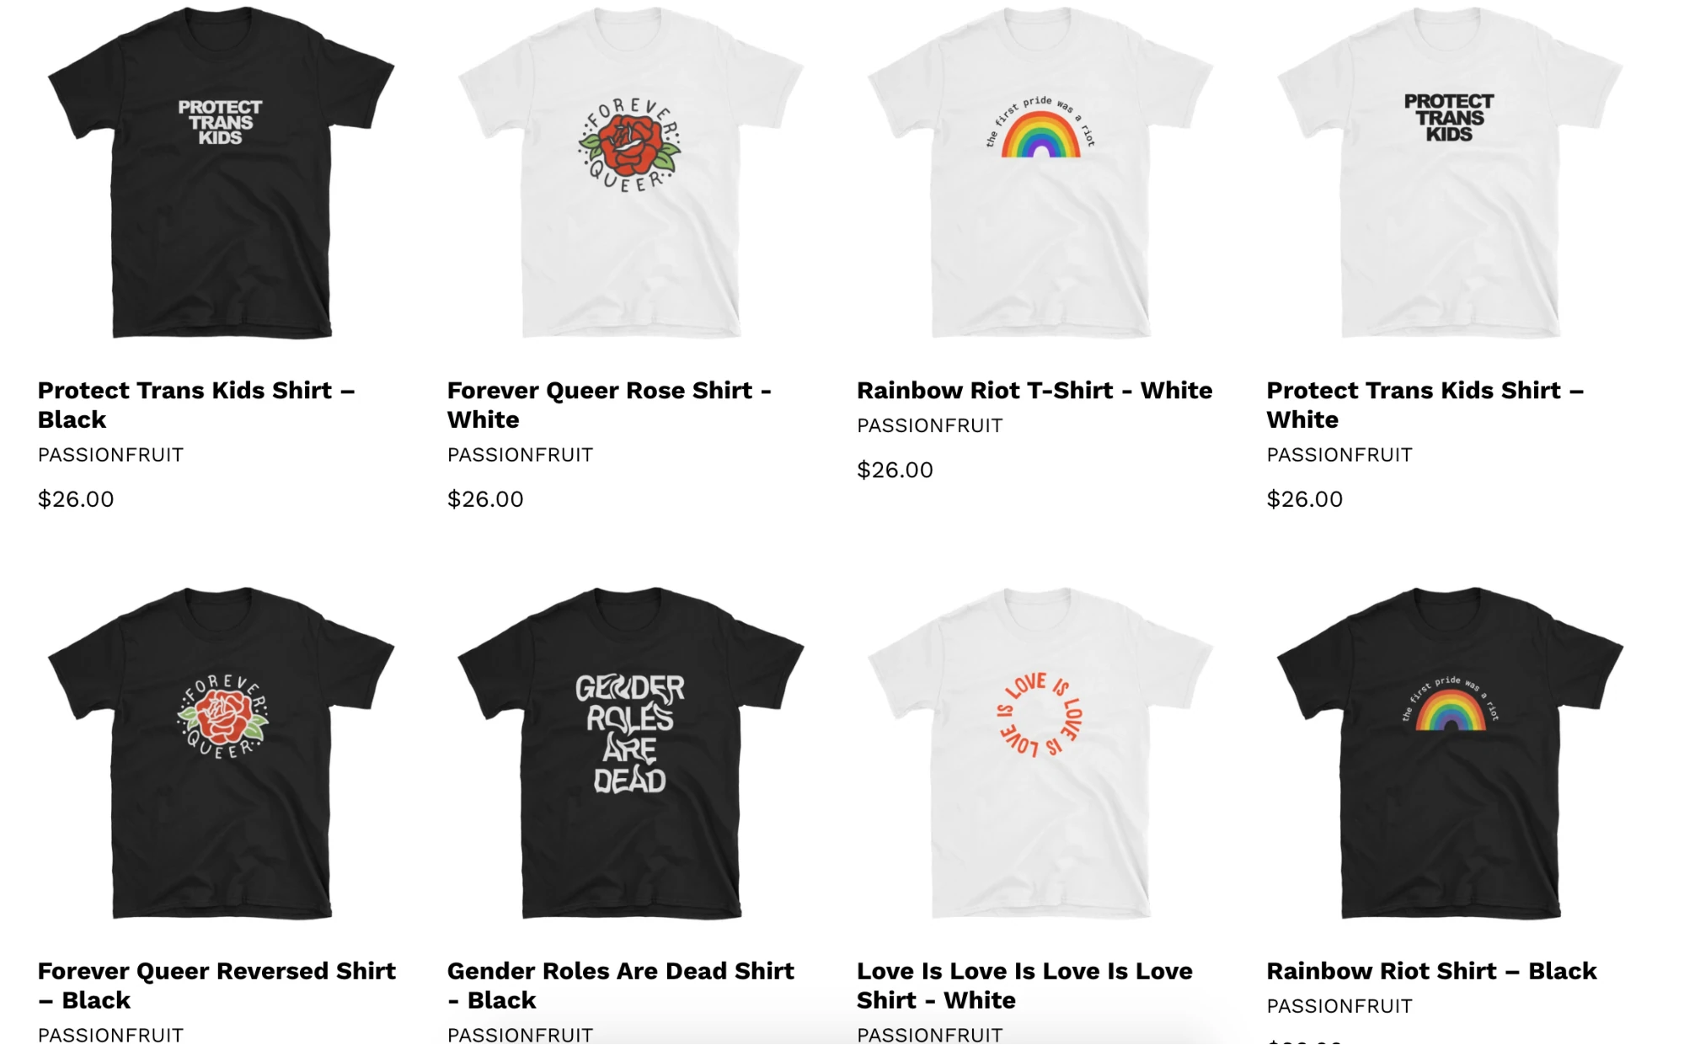
Task: Click the Protect Trans Kids Shirt – Black title
Action: pyautogui.click(x=196, y=405)
